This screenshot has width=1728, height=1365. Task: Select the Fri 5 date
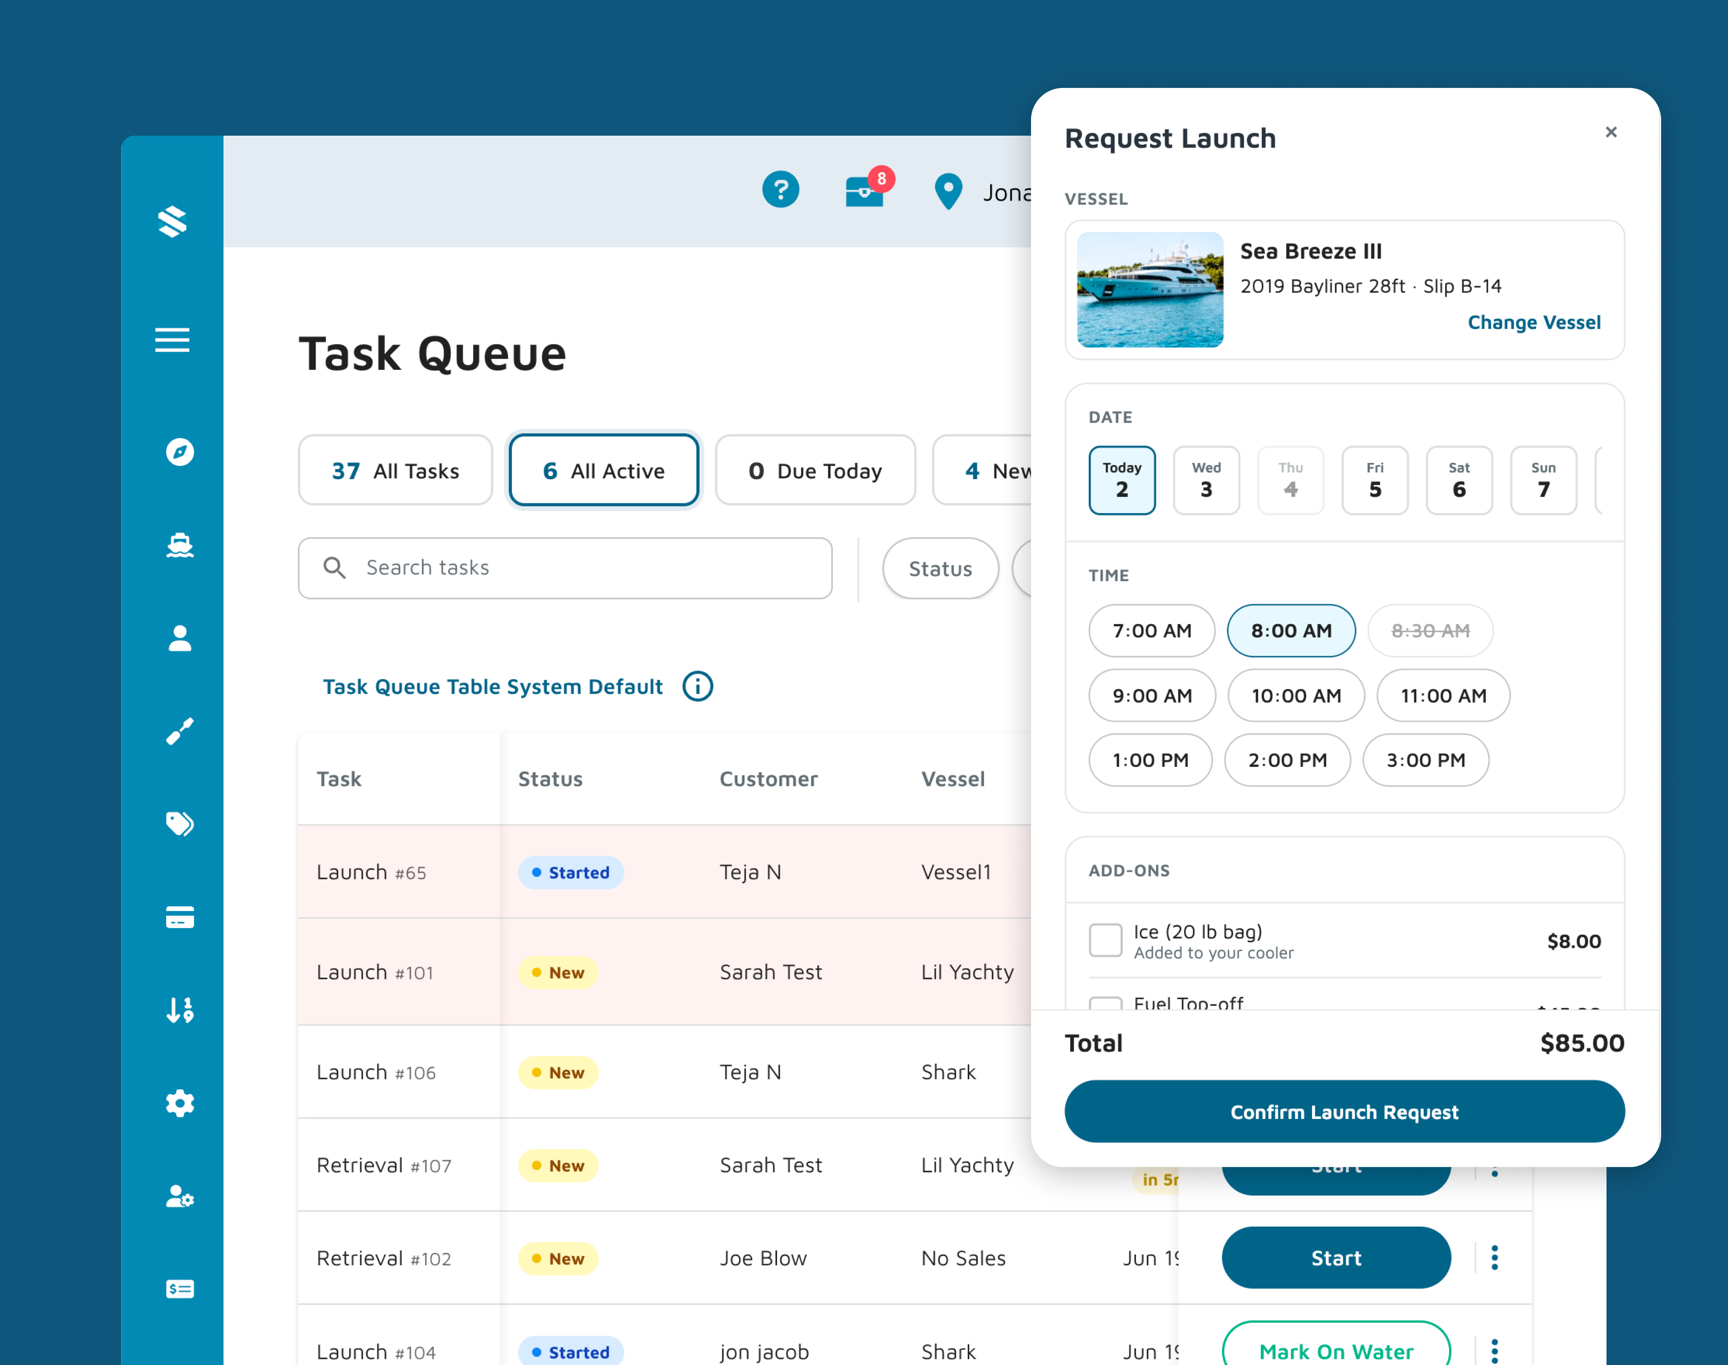click(x=1375, y=480)
